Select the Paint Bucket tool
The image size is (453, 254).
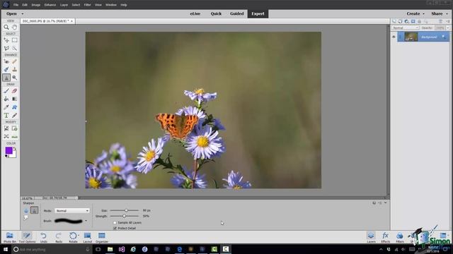[6, 99]
